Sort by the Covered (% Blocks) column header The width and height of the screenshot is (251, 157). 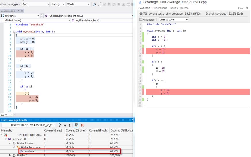point(122,130)
